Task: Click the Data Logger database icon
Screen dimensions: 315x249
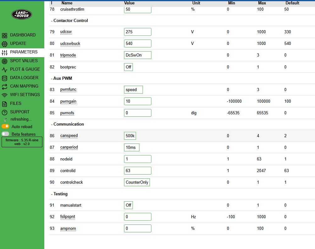Action: [x=4, y=78]
